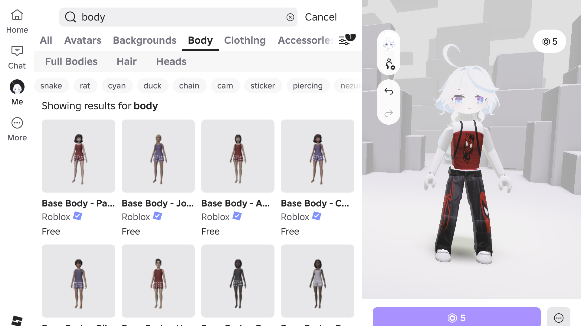This screenshot has width=581, height=326.
Task: Open the Chat sidebar icon
Action: 17,57
